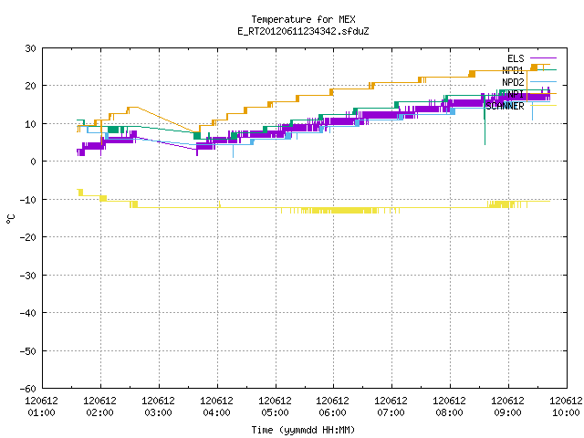584x438 pixels.
Task: Click the x-axis label 120612 05:00
Action: (x=276, y=407)
